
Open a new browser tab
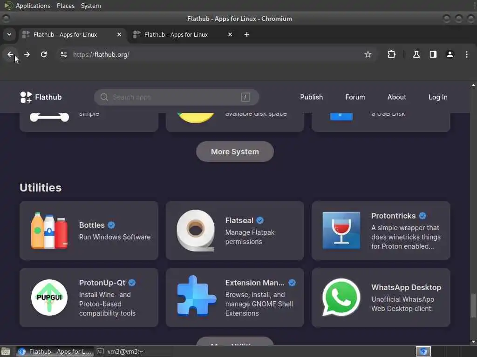point(247,34)
